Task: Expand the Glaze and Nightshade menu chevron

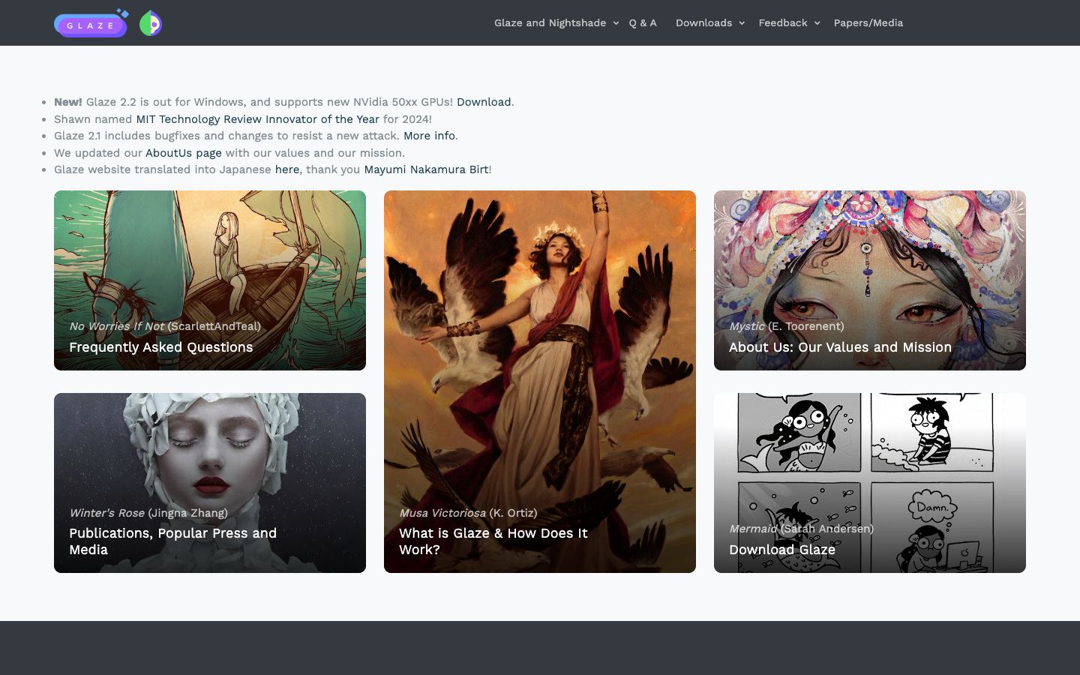Action: pyautogui.click(x=616, y=23)
